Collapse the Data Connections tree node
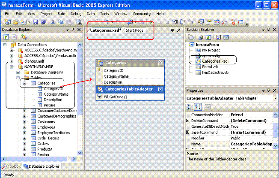 click(5, 45)
